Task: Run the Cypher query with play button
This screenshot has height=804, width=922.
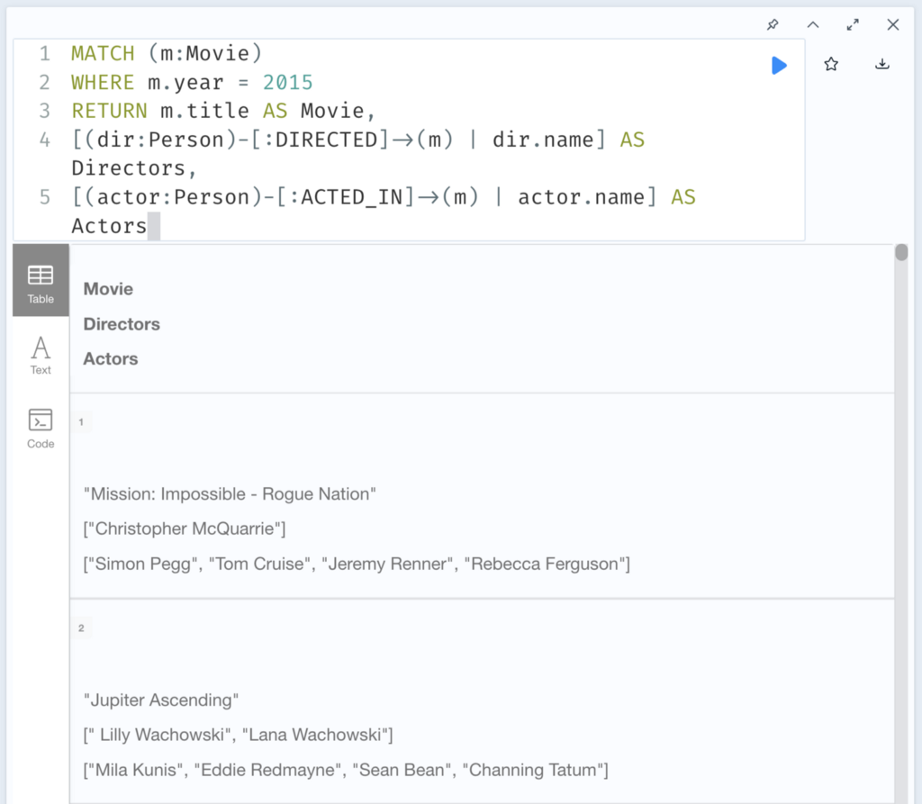Action: pos(779,66)
